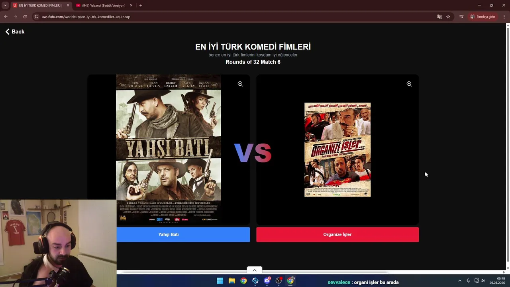510x287 pixels.
Task: Open Discord from the taskbar
Action: (x=267, y=281)
